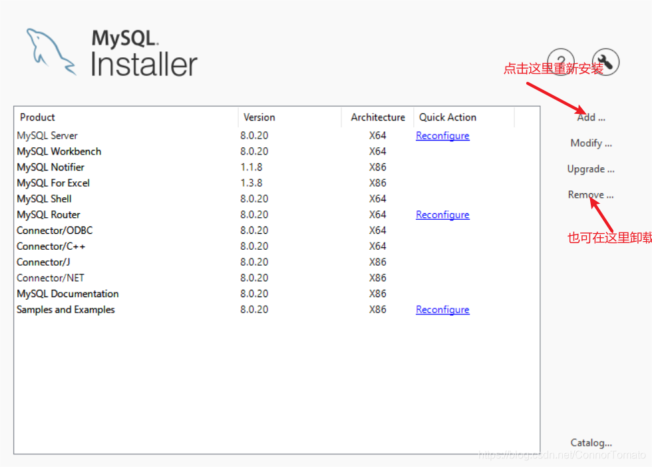Click X86 architecture of Connector/J
Screen dimensions: 652x467
click(378, 262)
